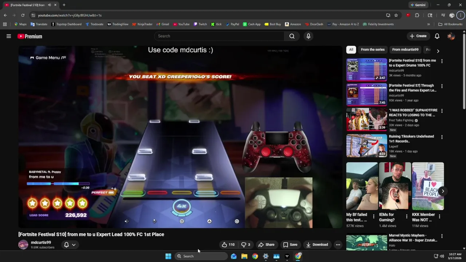Select From mdcurtis99 chip
The height and width of the screenshot is (262, 466).
[x=405, y=49]
